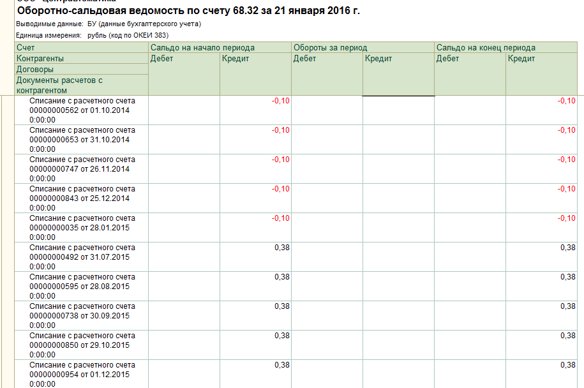Open document 00000000562 от 01.10.2014

tap(82, 110)
